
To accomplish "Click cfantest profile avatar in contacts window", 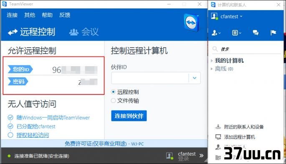I will click(x=215, y=16).
